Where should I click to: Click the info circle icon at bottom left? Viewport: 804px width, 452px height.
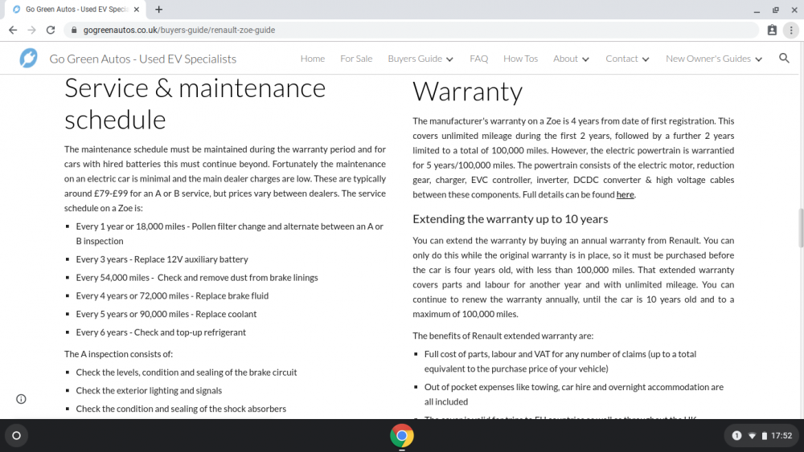click(x=21, y=399)
